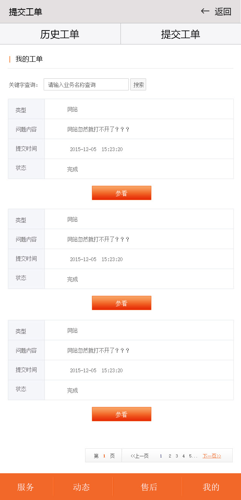
Task: Click the keyword search input field
Action: pyautogui.click(x=86, y=84)
